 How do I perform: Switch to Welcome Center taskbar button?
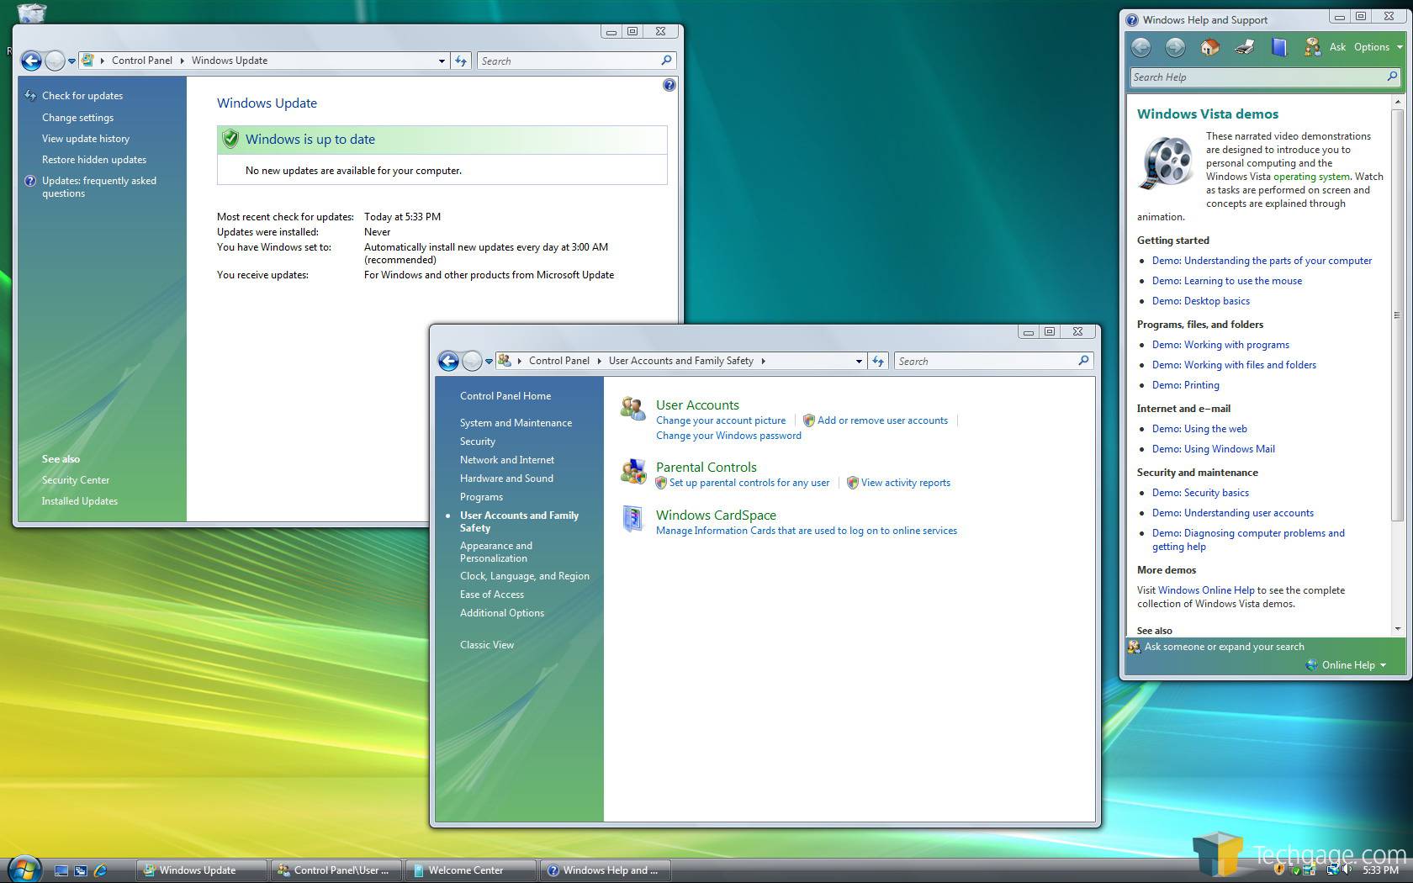[471, 870]
